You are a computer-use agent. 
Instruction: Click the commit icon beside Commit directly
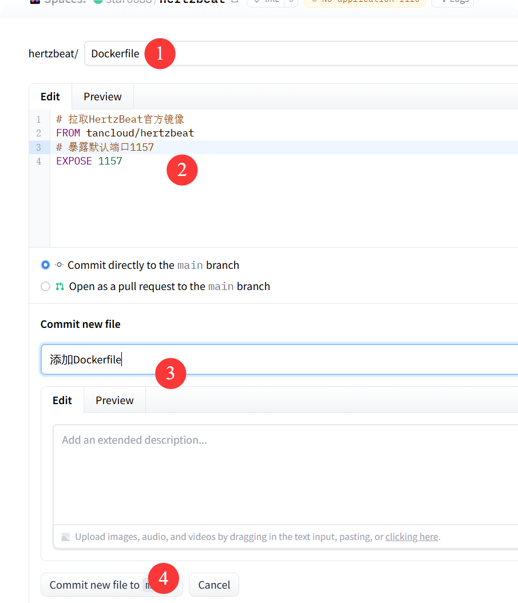point(59,265)
